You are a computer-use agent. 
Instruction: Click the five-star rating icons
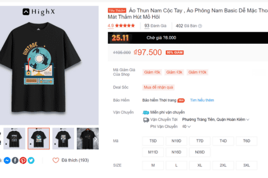pyautogui.click(x=125, y=26)
